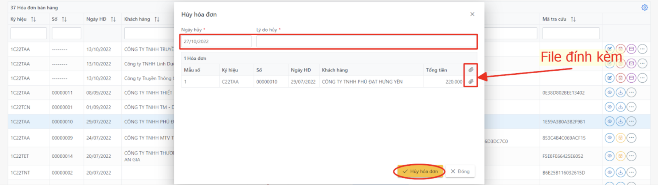Click the Đóng button in the dialog
The image size is (658, 185).
click(460, 171)
